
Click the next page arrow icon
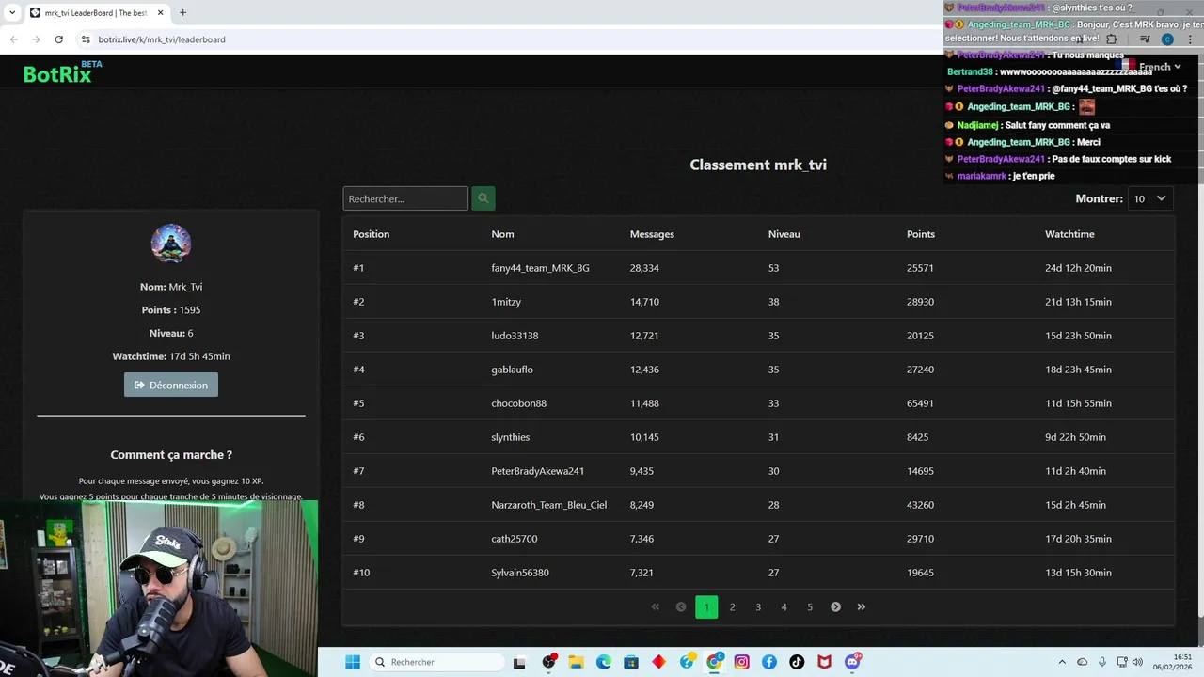click(835, 607)
